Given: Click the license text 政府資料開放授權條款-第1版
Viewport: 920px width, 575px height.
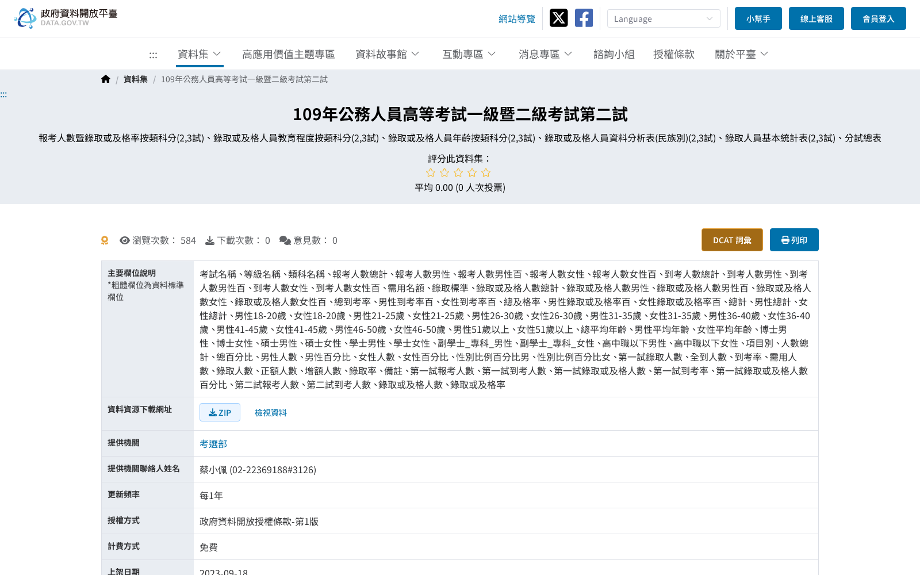Looking at the screenshot, I should [x=259, y=522].
